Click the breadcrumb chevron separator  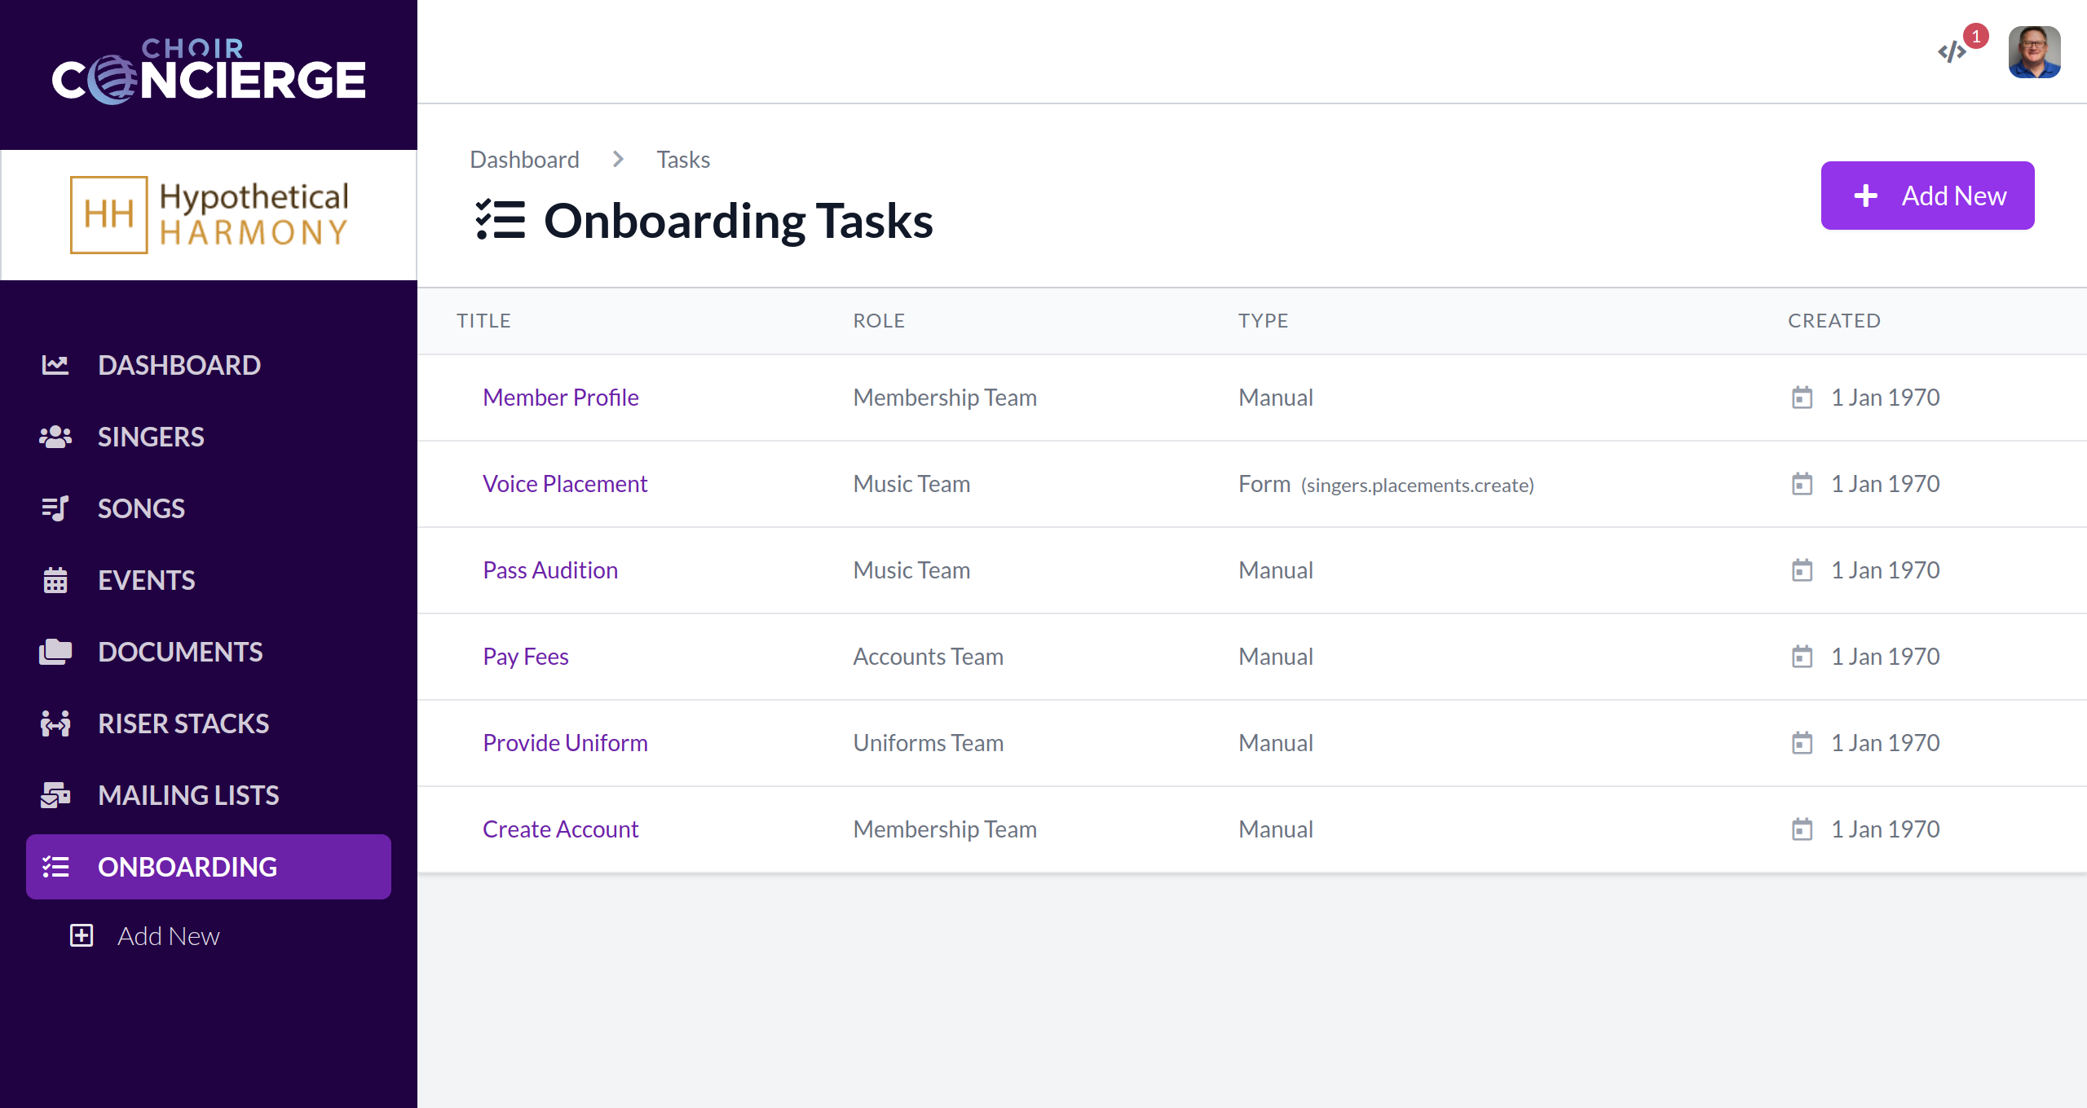(x=618, y=160)
